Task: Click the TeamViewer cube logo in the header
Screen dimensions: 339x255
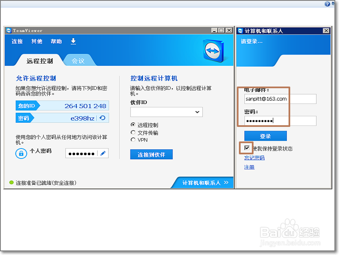Action: click(x=213, y=51)
